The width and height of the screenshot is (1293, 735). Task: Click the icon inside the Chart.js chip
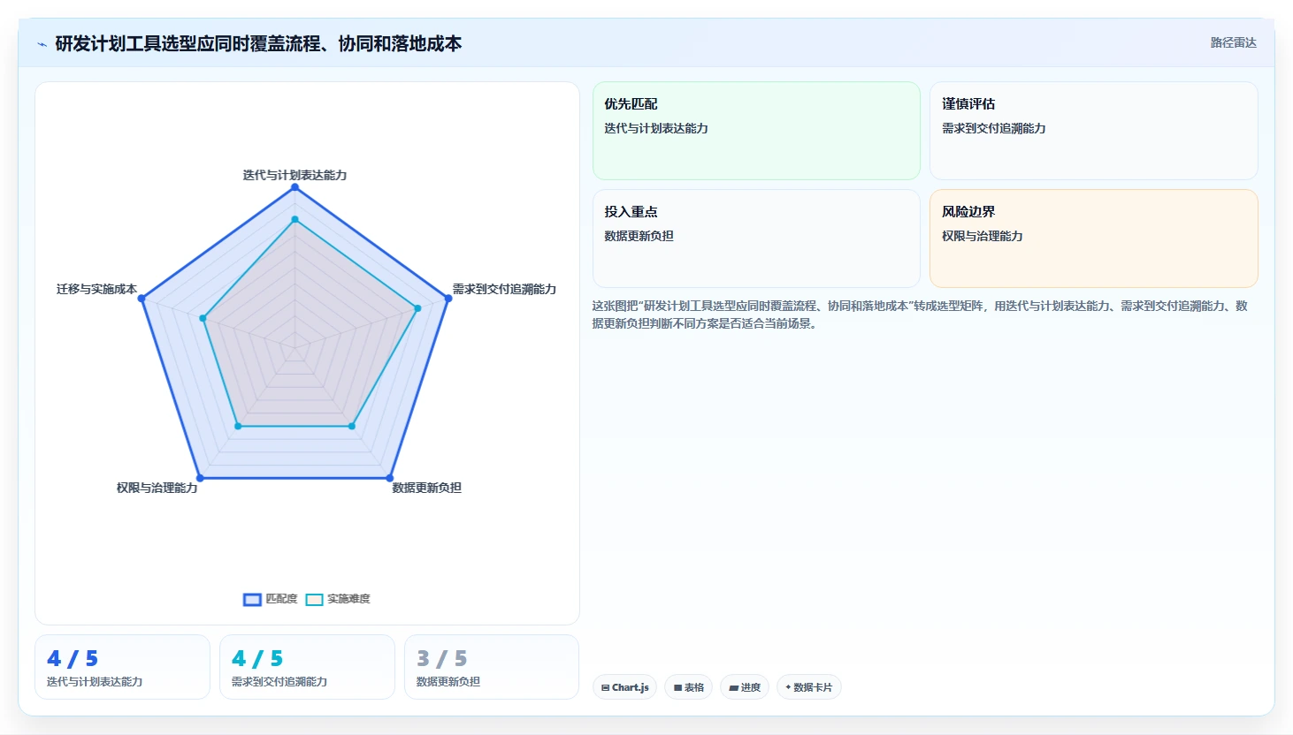(x=605, y=687)
